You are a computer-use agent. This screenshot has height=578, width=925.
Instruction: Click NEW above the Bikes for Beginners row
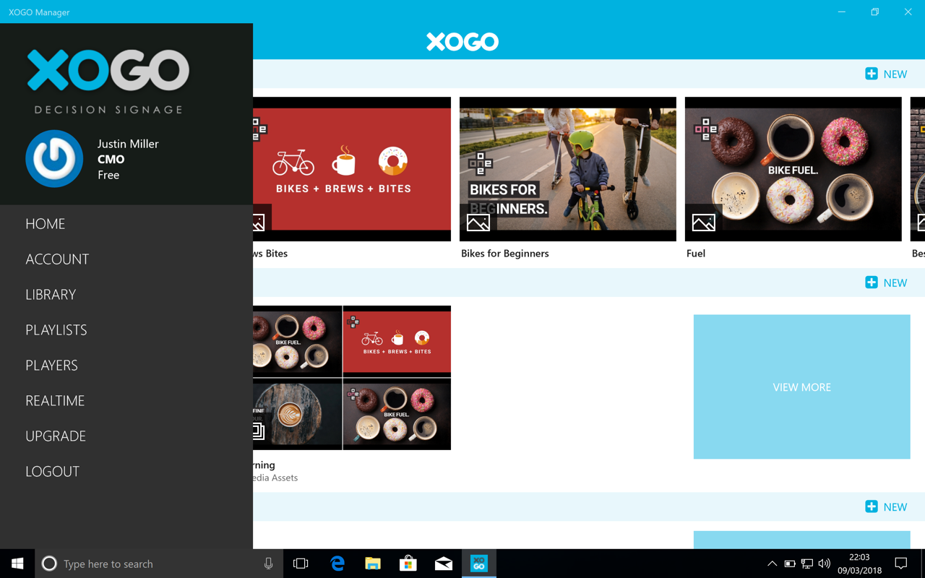[x=886, y=74]
